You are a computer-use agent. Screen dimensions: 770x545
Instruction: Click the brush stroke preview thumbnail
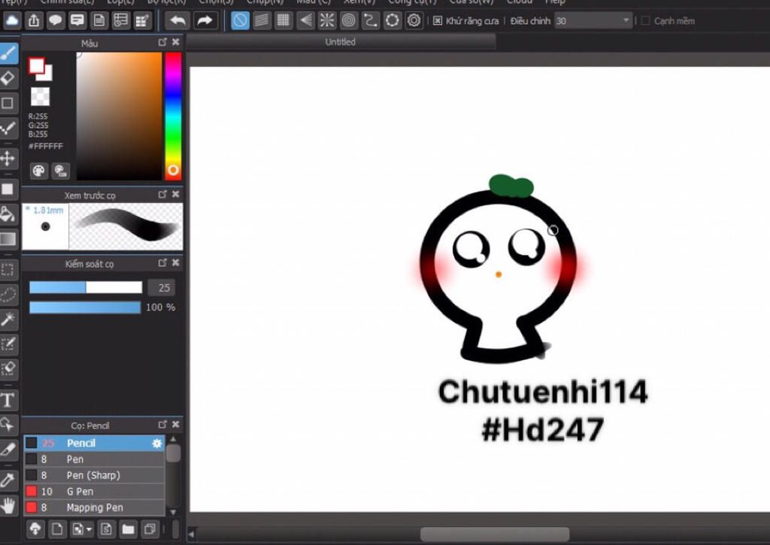click(126, 227)
